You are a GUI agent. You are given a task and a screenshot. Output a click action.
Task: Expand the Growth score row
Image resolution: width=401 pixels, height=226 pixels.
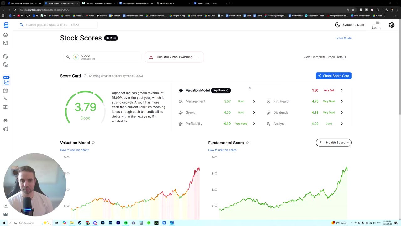(254, 112)
